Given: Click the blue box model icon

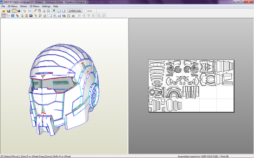Looking at the screenshot, I should click(29, 11).
